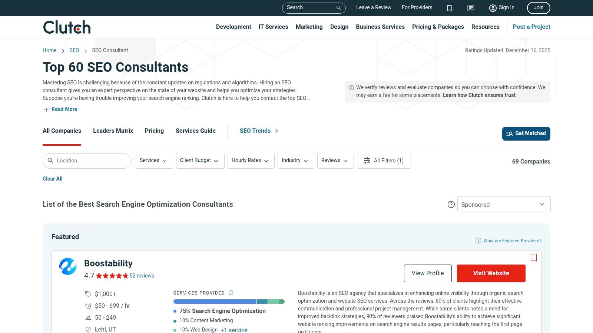The width and height of the screenshot is (593, 333).
Task: Click the All Filters sliders icon
Action: click(367, 161)
